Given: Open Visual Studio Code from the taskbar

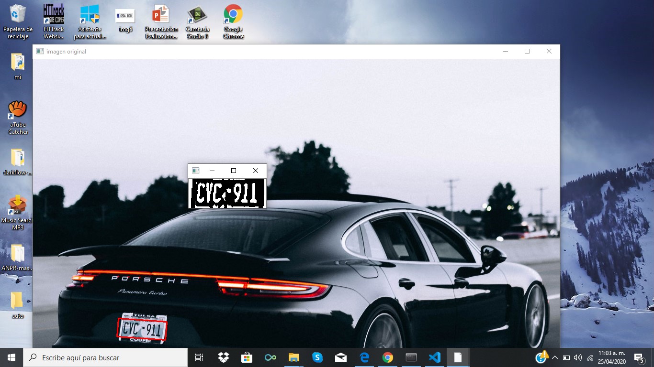Looking at the screenshot, I should tap(435, 357).
